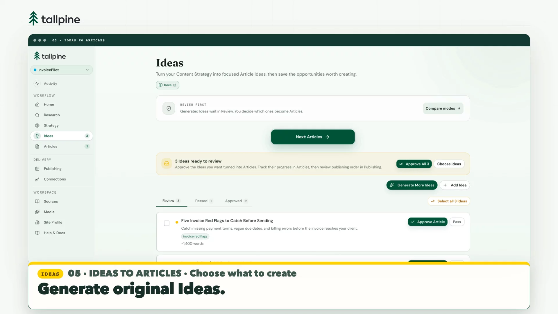
Task: Click the Sources book icon
Action: pos(37,201)
